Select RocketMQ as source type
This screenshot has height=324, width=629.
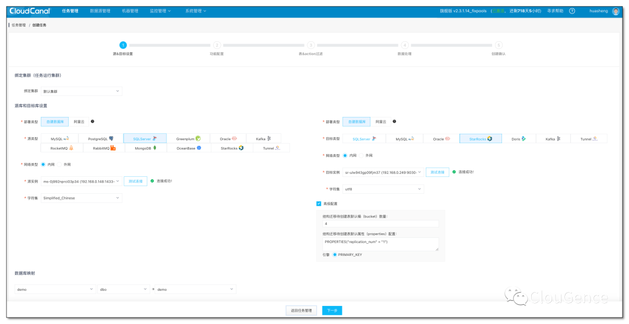click(62, 148)
